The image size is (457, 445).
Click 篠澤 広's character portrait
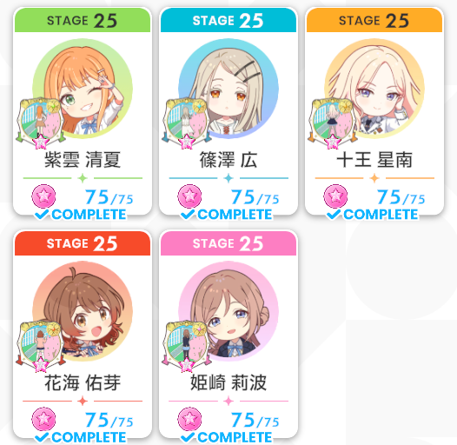pos(228,89)
